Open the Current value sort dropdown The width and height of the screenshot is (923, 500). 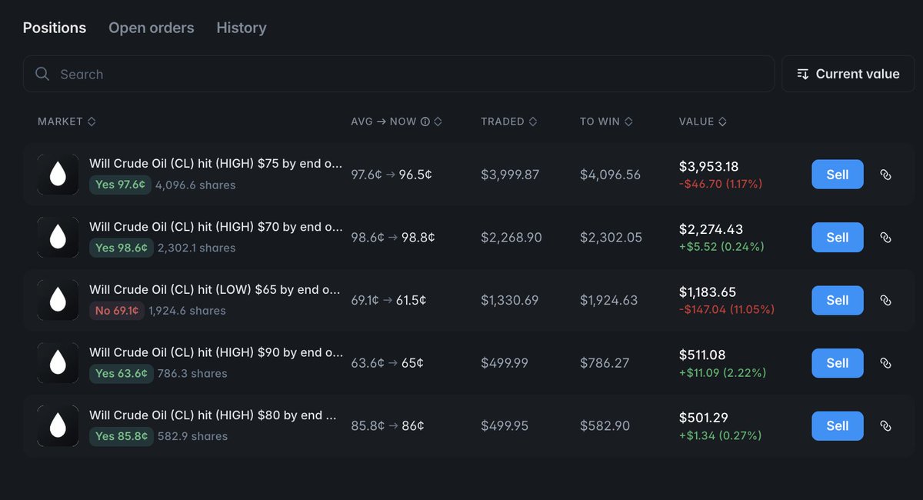click(x=848, y=74)
